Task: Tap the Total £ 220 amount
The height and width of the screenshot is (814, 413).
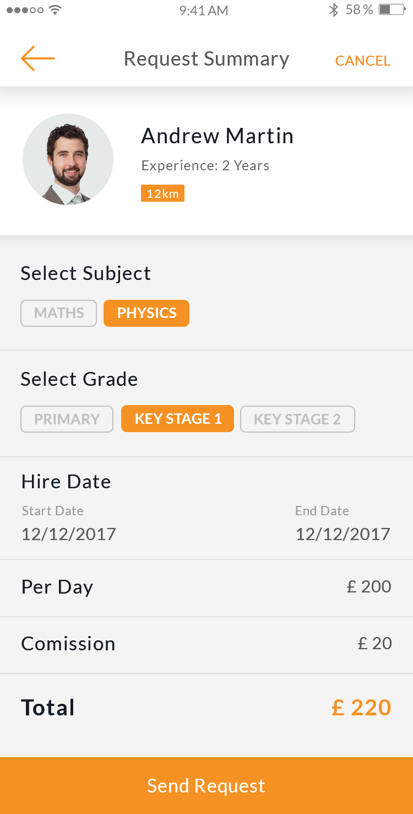Action: click(361, 708)
